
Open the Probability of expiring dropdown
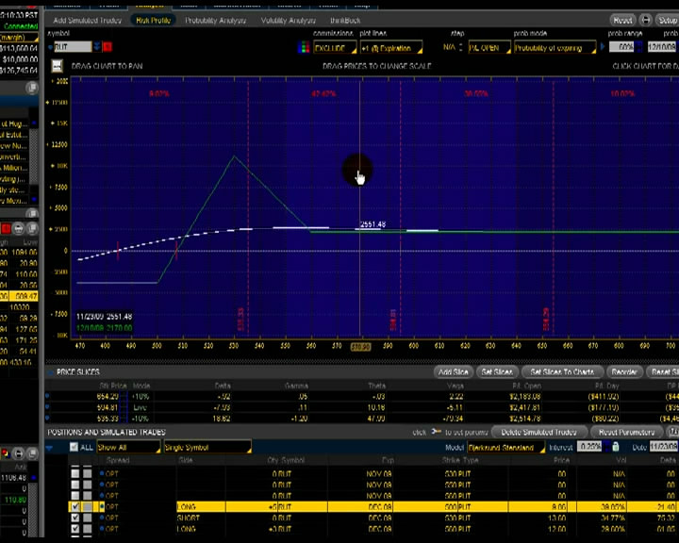coord(555,47)
